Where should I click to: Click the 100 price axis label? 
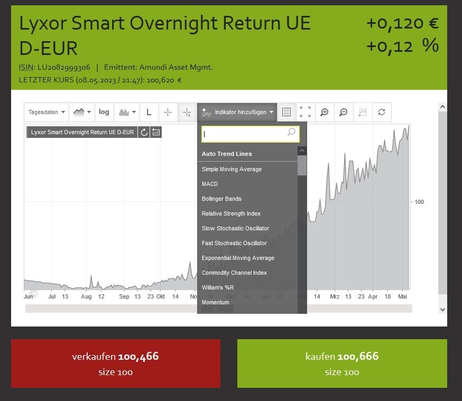click(x=419, y=202)
